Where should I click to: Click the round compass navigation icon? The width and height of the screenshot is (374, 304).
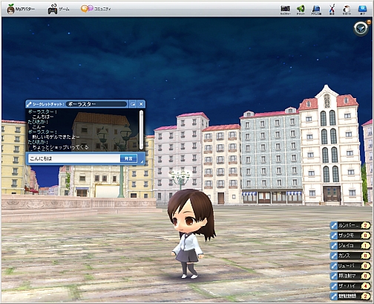click(x=361, y=28)
